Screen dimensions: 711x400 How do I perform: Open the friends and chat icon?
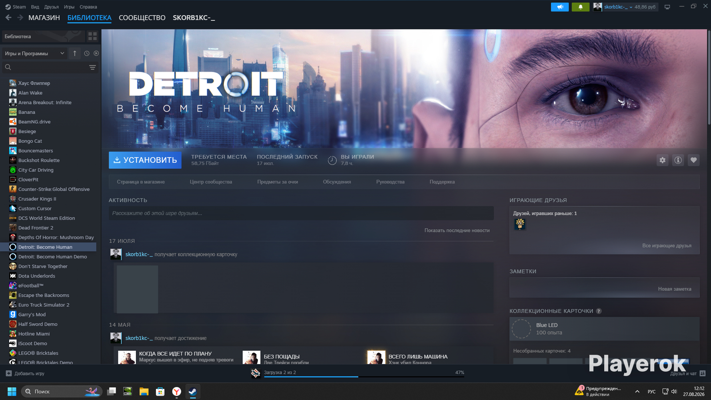click(703, 374)
